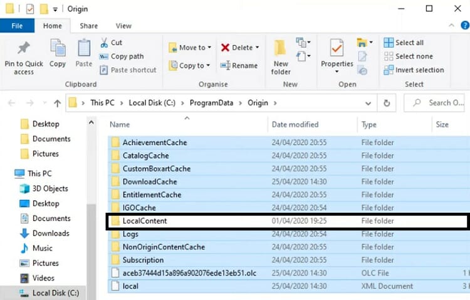
Task: Click the Copy icon in Clipboard group
Action: coord(58,49)
